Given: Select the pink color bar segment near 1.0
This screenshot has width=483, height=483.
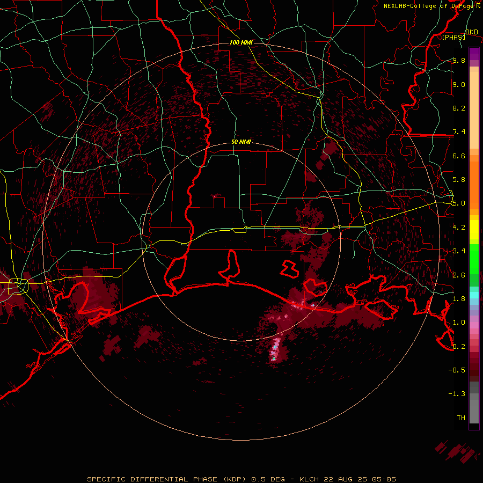Looking at the screenshot, I should 474,325.
